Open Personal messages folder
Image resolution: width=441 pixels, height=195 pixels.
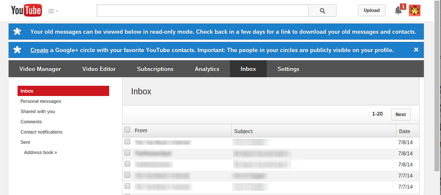pyautogui.click(x=41, y=101)
